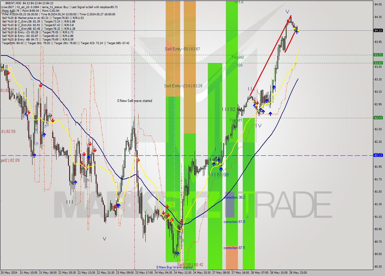This screenshot has height=276, width=385.
Task: Select the 'Last Signal is:Sell with stoploss:85.72' text
Action: [94, 7]
